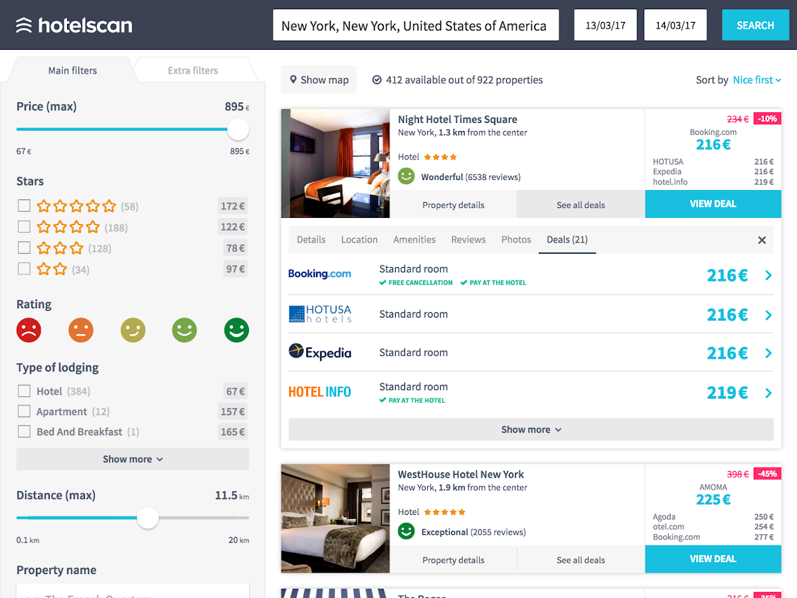Expand Show more deals for Night Hotel
797x598 pixels.
coord(531,429)
